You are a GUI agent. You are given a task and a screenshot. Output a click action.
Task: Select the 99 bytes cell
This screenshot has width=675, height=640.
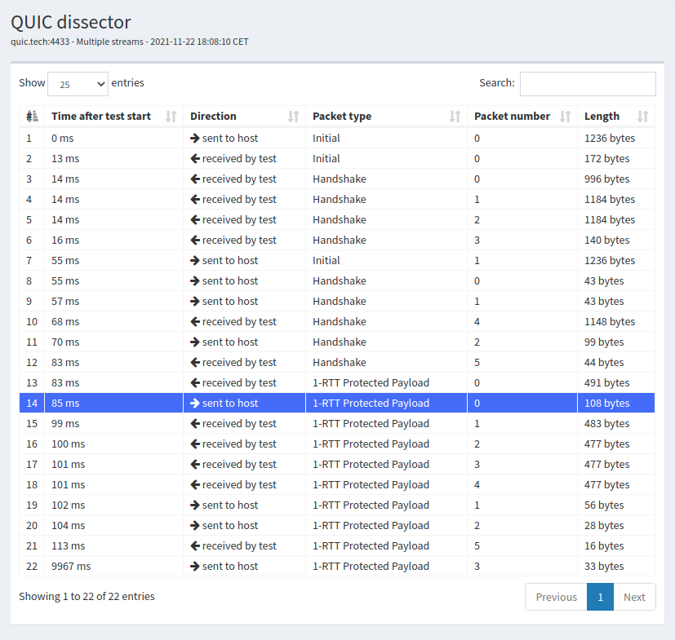(x=616, y=342)
